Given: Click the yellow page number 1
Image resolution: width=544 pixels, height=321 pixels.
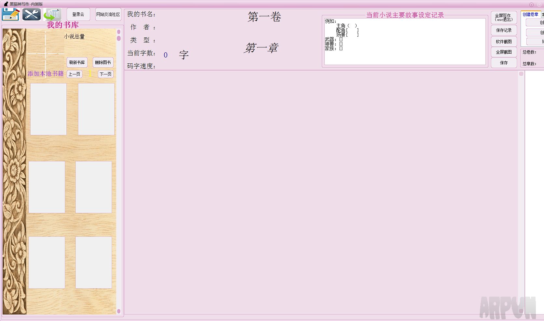Looking at the screenshot, I should [x=90, y=74].
